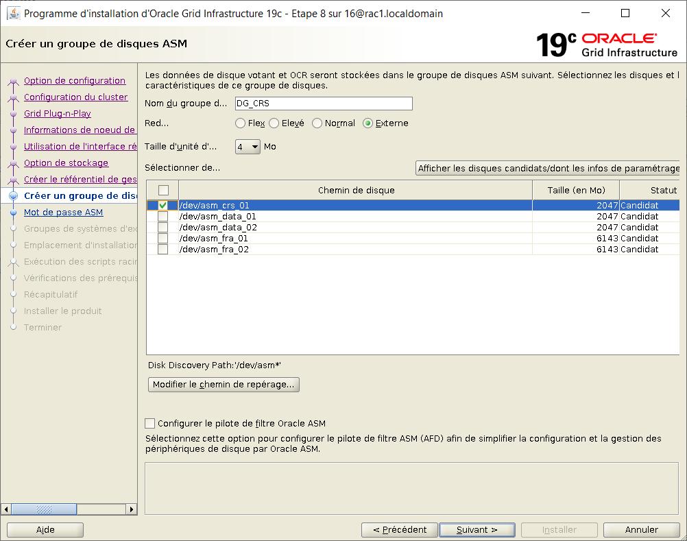Click the empty message area at bottom
Screen dimensions: 687x541
[411, 488]
